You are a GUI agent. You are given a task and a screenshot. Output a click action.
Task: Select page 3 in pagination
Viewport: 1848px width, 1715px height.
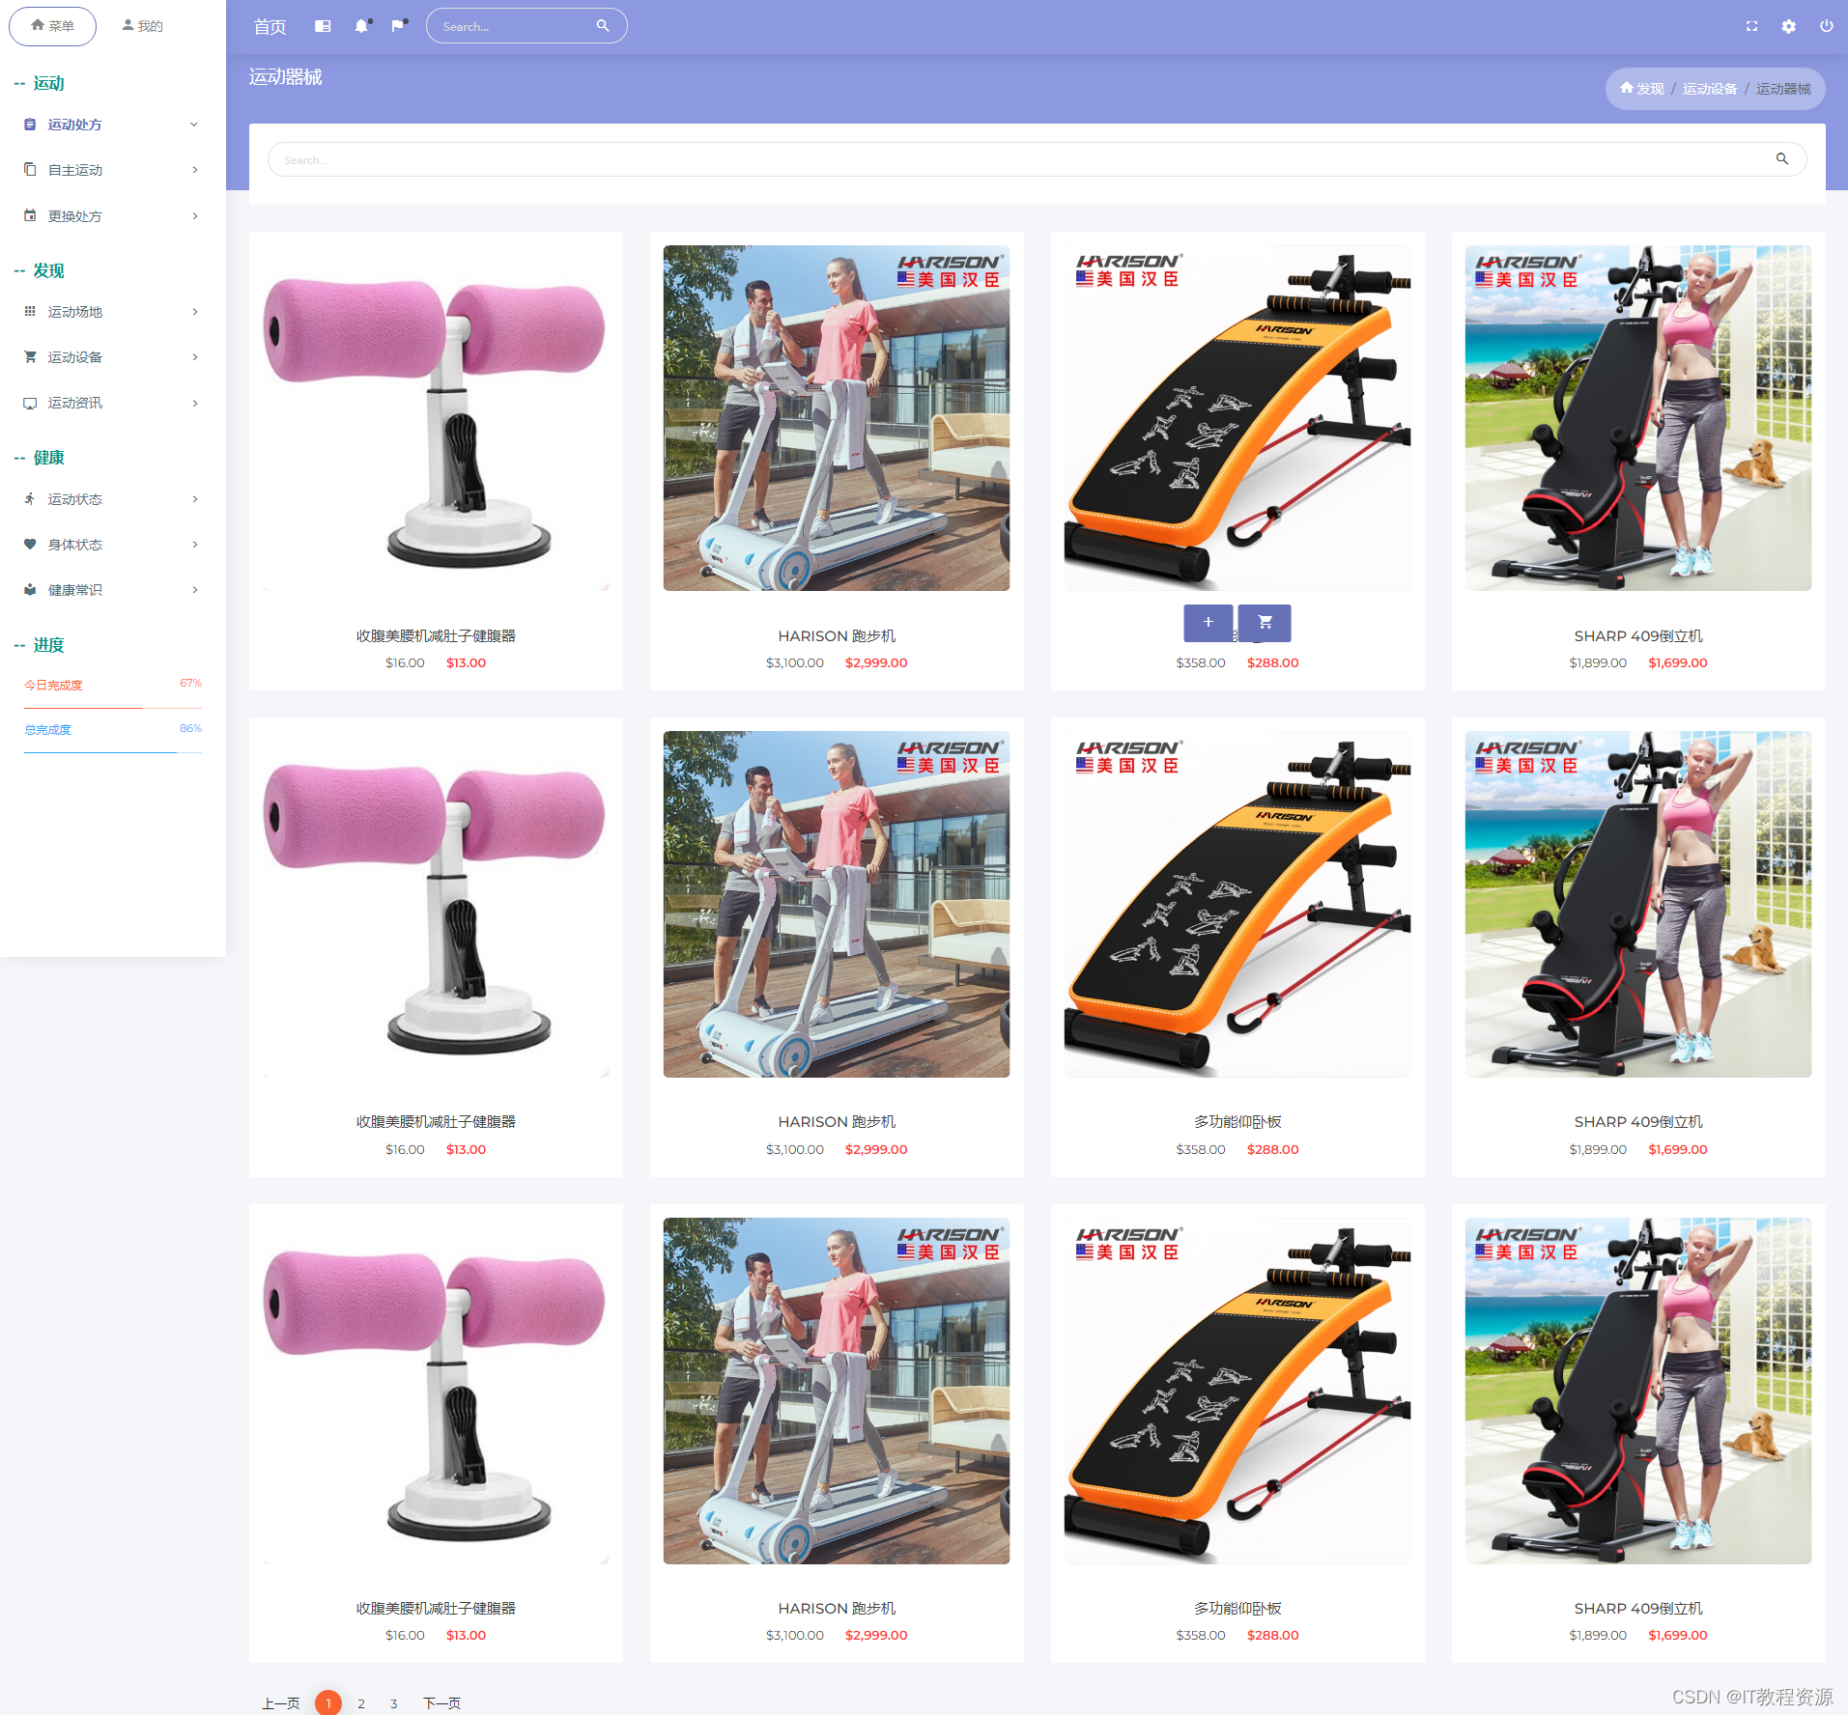pos(393,1703)
